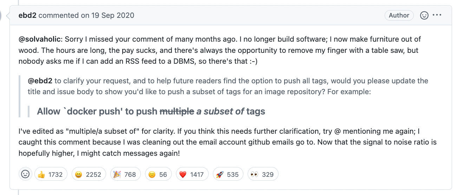464x195 pixels.
Task: React with the red heart (1417)
Action: 191,174
